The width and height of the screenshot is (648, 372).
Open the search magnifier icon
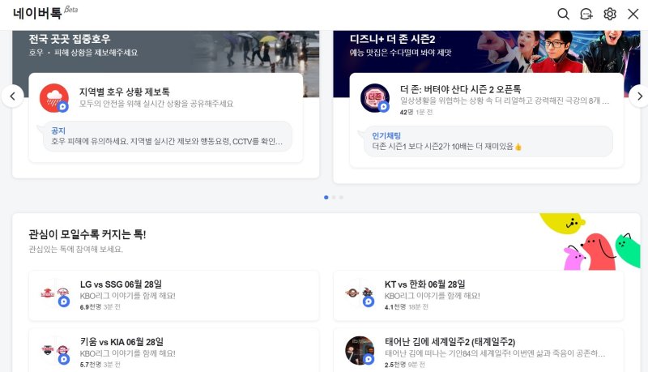(x=563, y=14)
